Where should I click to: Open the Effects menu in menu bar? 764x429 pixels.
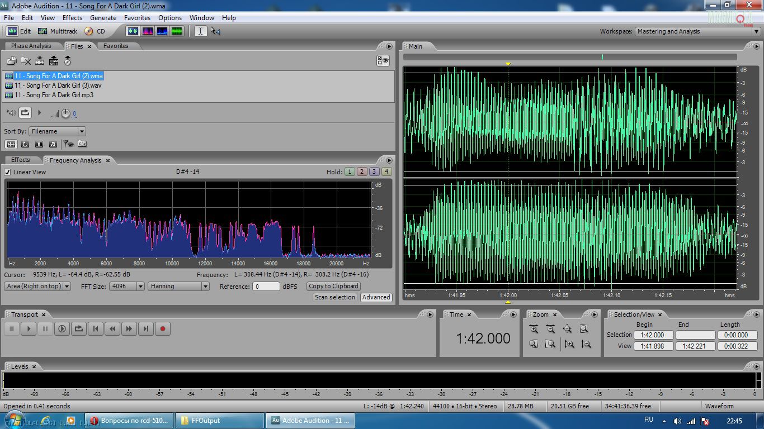coord(72,18)
